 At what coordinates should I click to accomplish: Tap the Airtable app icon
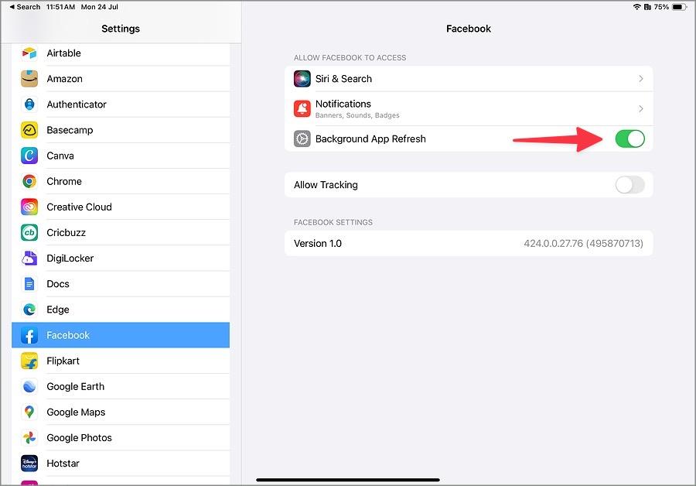coord(29,53)
